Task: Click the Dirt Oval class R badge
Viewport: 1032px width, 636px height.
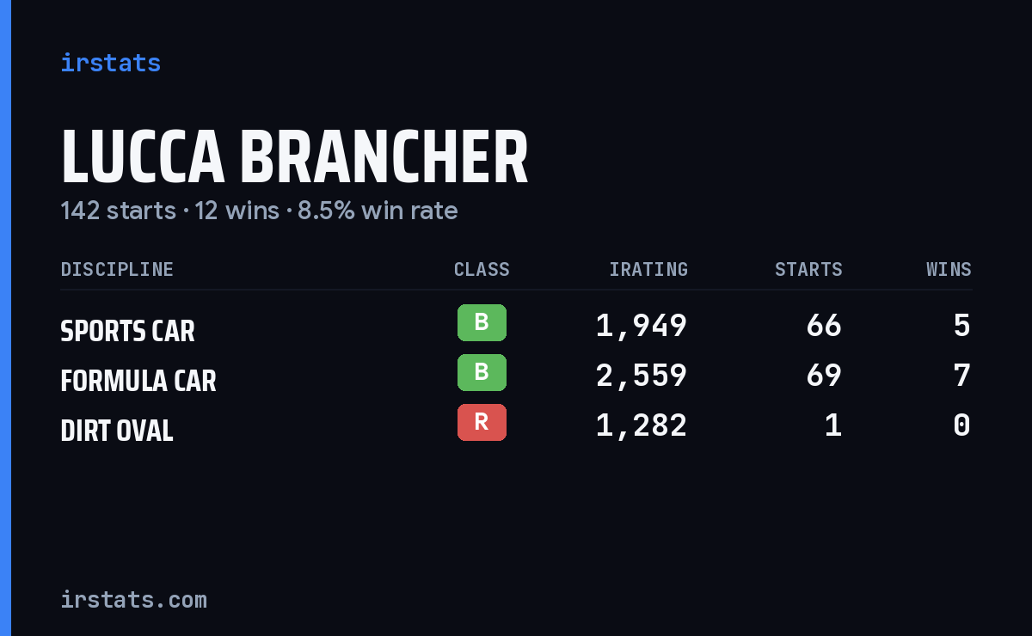Action: click(482, 422)
